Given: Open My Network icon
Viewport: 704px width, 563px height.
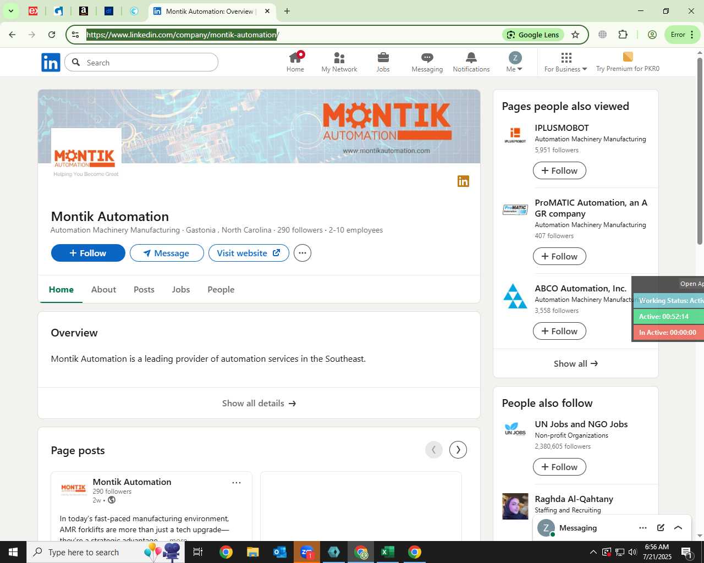Looking at the screenshot, I should (x=339, y=62).
